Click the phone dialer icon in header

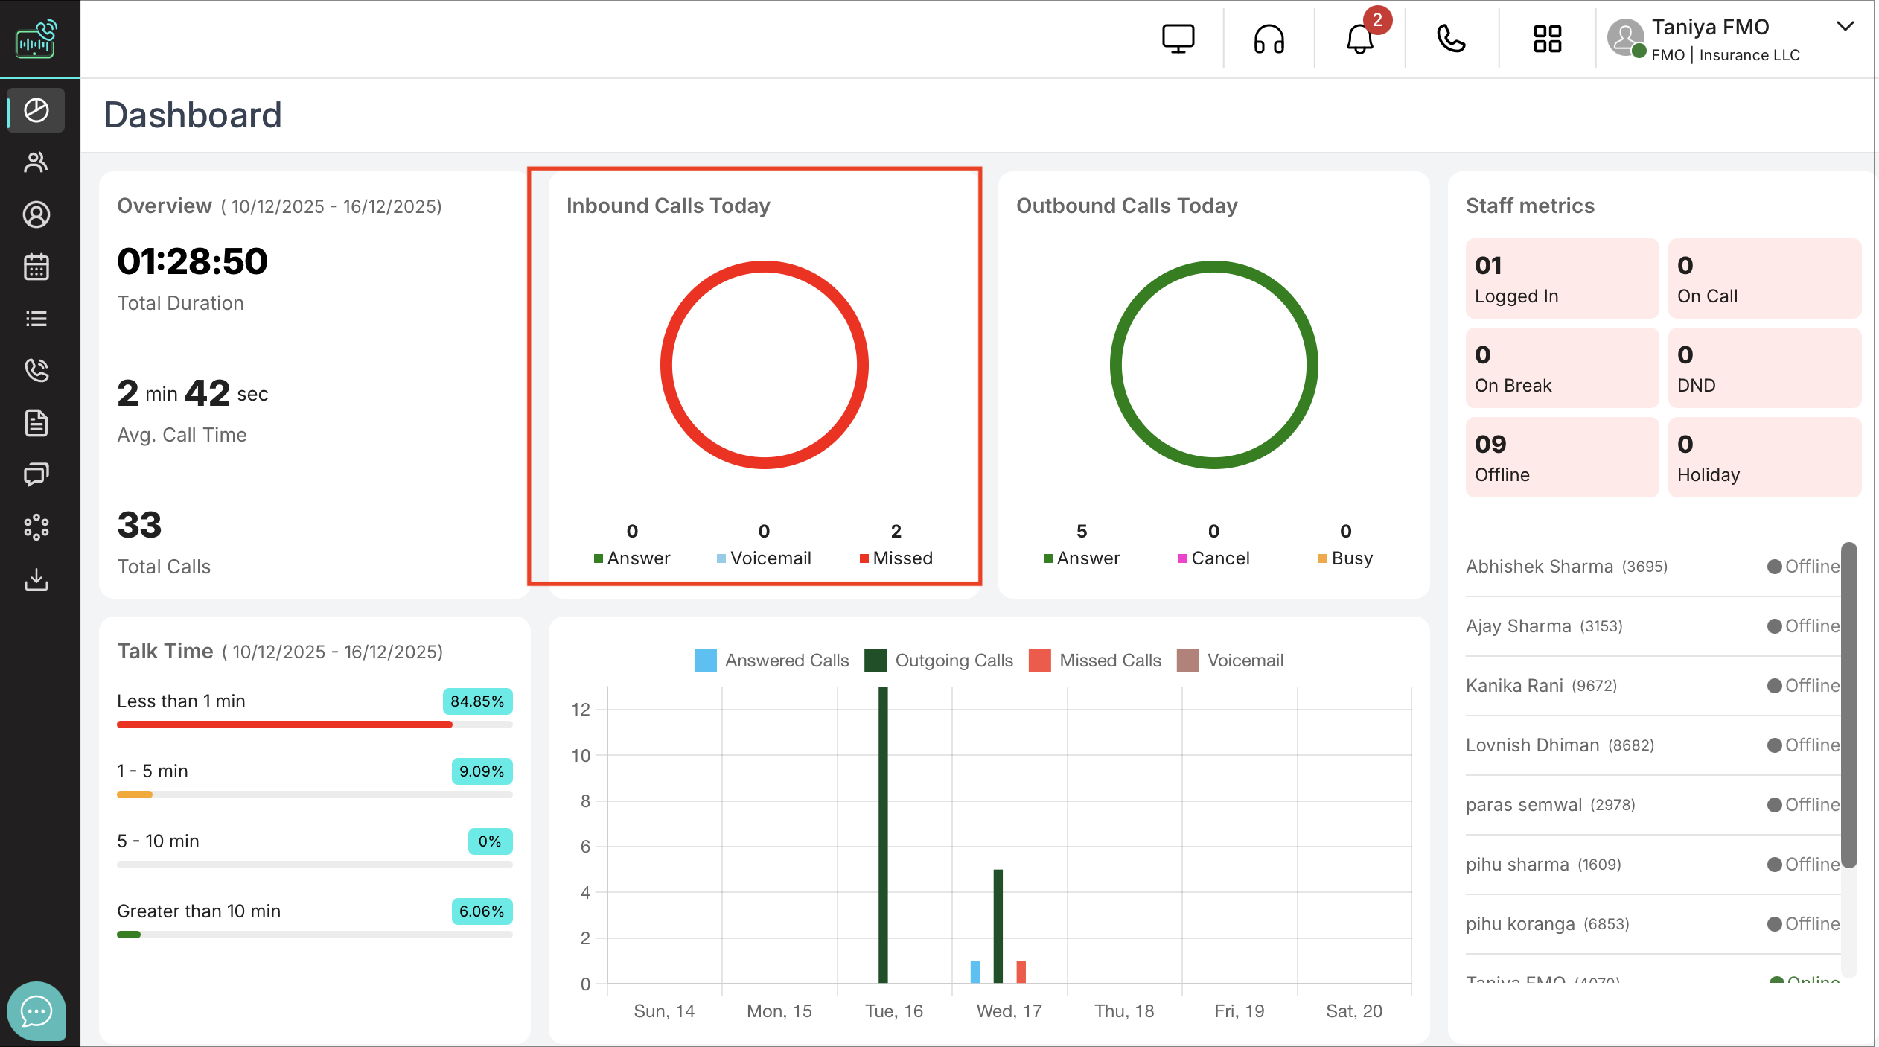pyautogui.click(x=1450, y=39)
